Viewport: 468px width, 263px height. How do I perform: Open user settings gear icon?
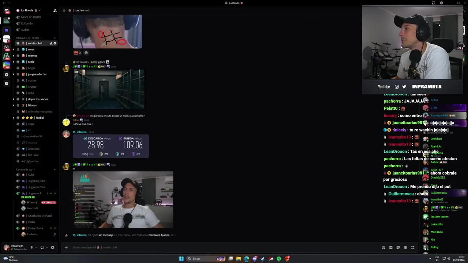tap(53, 247)
